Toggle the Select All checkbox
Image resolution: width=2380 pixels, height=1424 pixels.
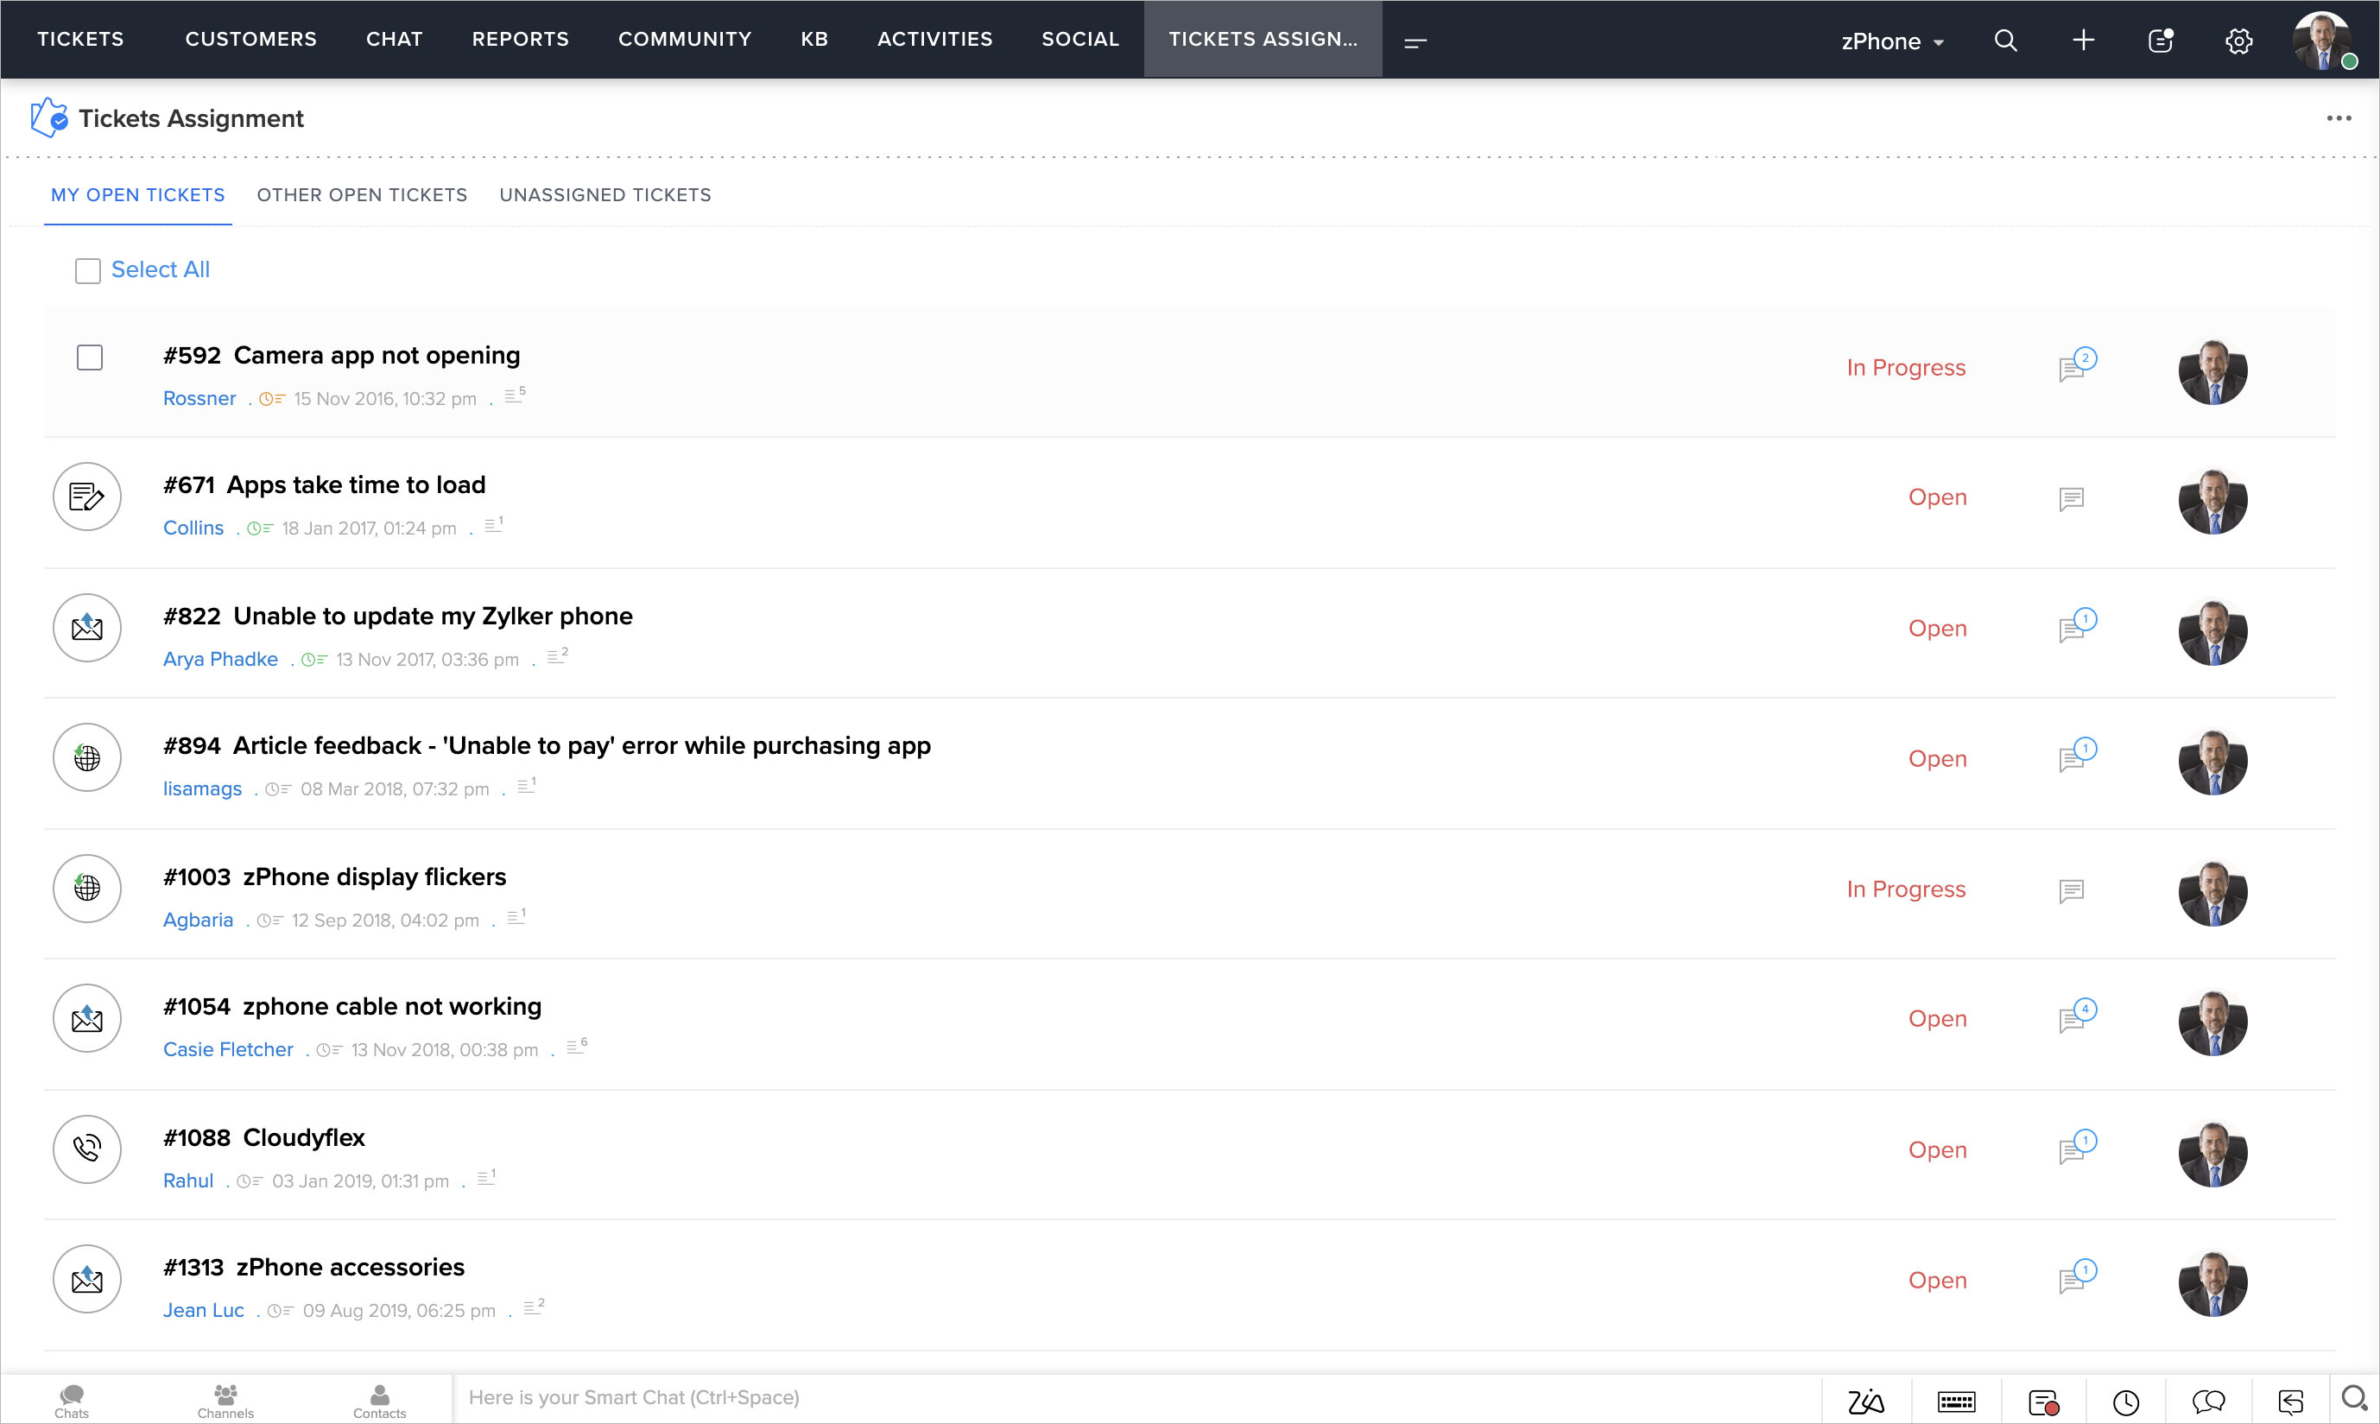[x=86, y=269]
